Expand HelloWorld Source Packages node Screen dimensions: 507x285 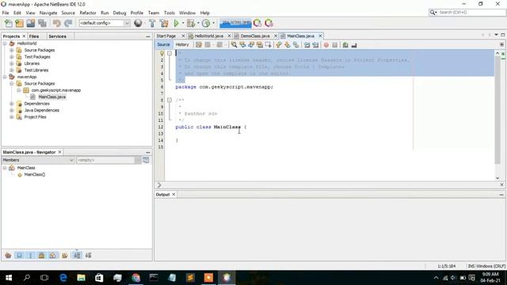[12, 50]
